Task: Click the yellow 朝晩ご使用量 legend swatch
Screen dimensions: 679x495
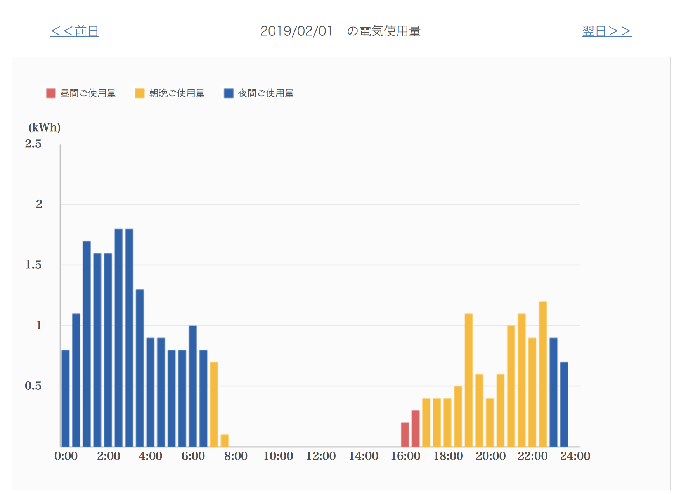Action: pos(140,93)
